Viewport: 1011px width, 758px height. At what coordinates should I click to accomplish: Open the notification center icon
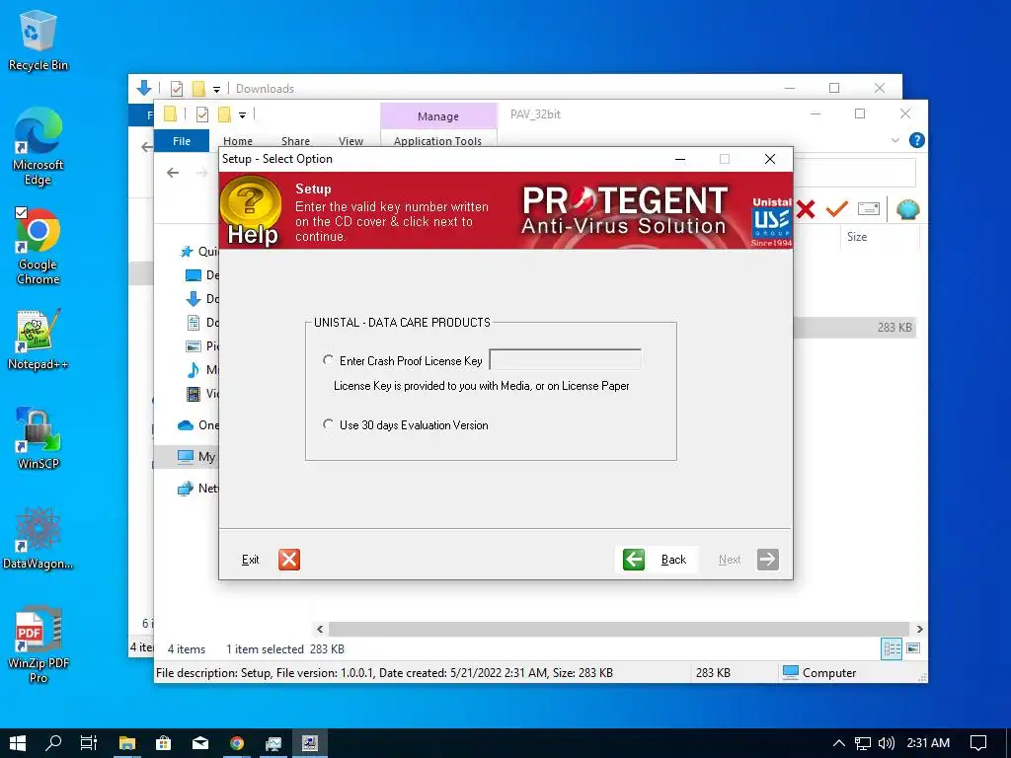pos(978,742)
